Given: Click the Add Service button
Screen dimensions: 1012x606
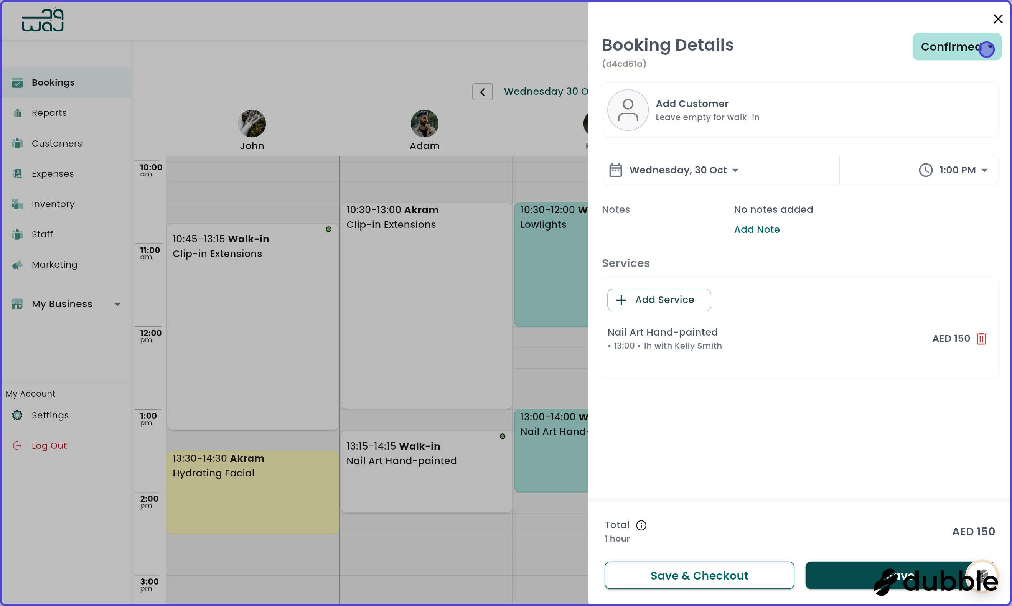Looking at the screenshot, I should click(658, 299).
